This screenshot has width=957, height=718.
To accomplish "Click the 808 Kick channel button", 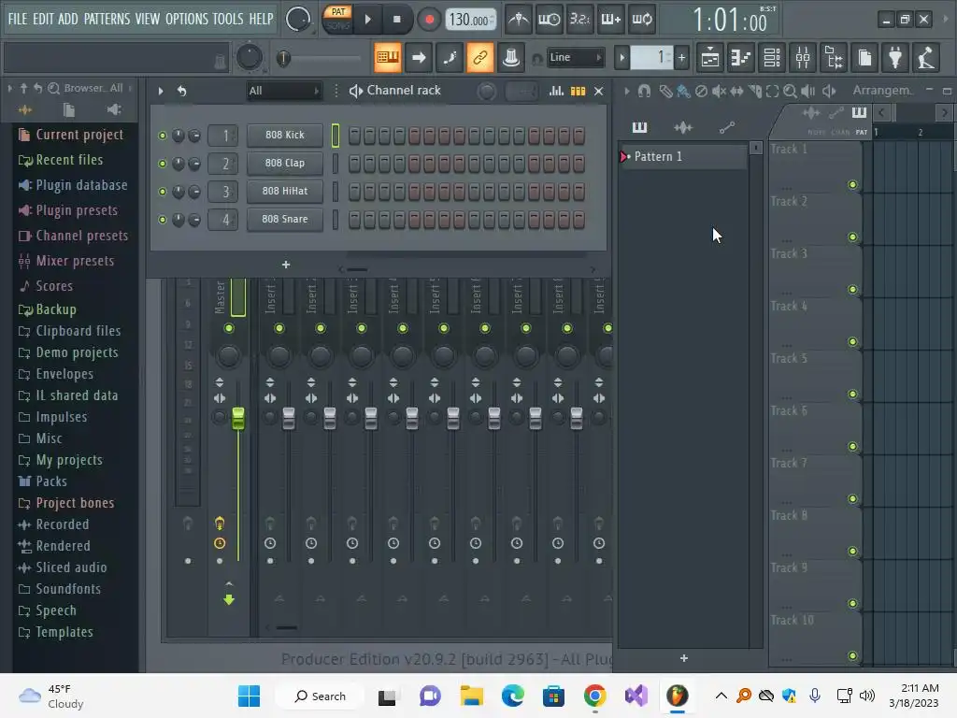I will pyautogui.click(x=284, y=135).
